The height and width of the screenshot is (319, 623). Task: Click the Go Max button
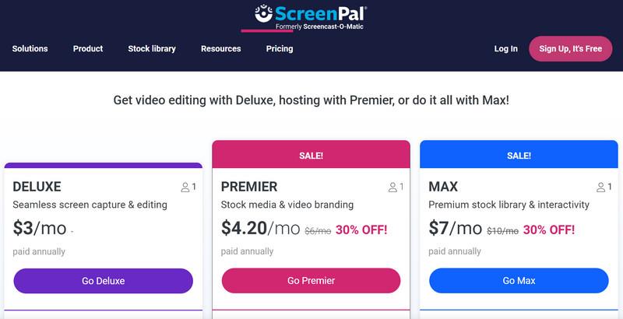click(519, 281)
